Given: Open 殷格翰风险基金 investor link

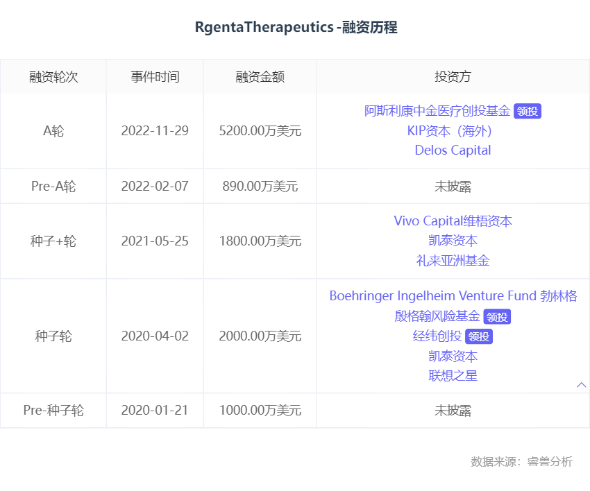Looking at the screenshot, I should click(437, 316).
